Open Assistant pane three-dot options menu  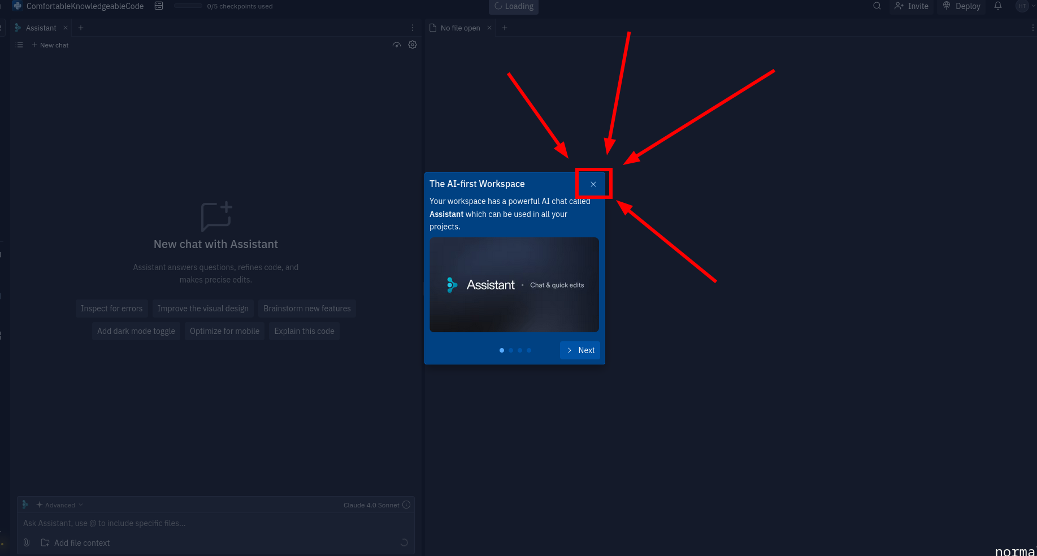[x=413, y=28]
